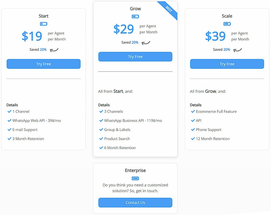The image size is (271, 215).
Task: Click the curved arrow beside Grow savings
Action: (x=146, y=43)
